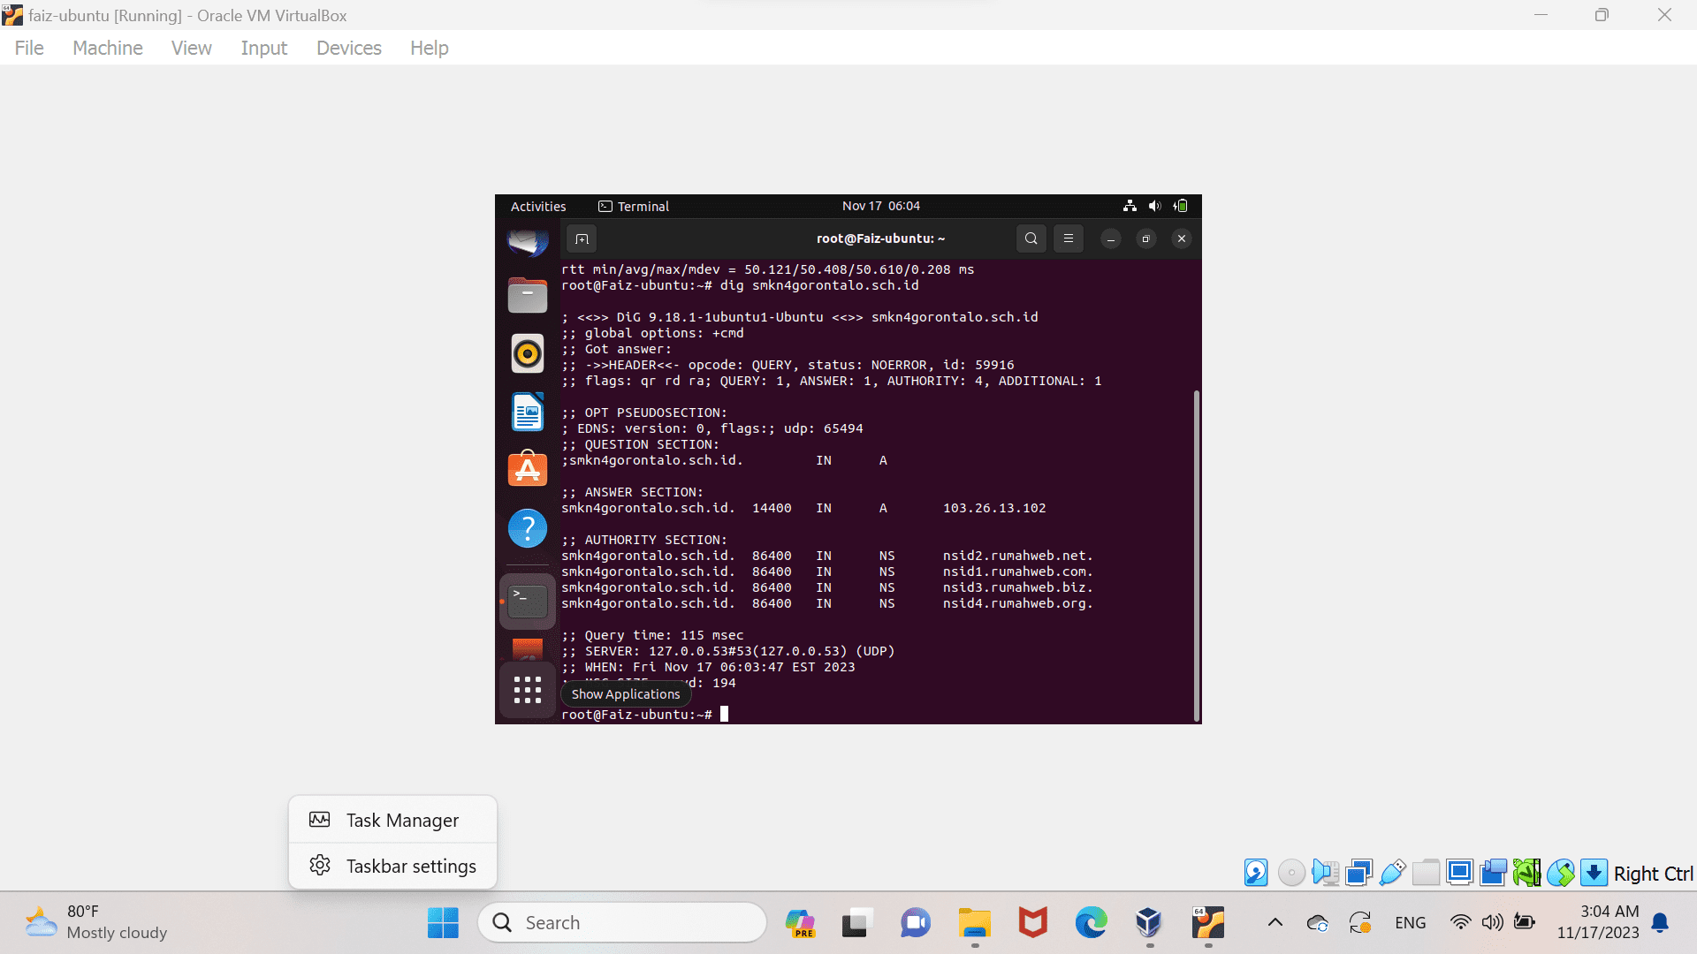The image size is (1697, 954).
Task: Open VirtualBox Manager cube icon in taskbar
Action: (x=1148, y=923)
